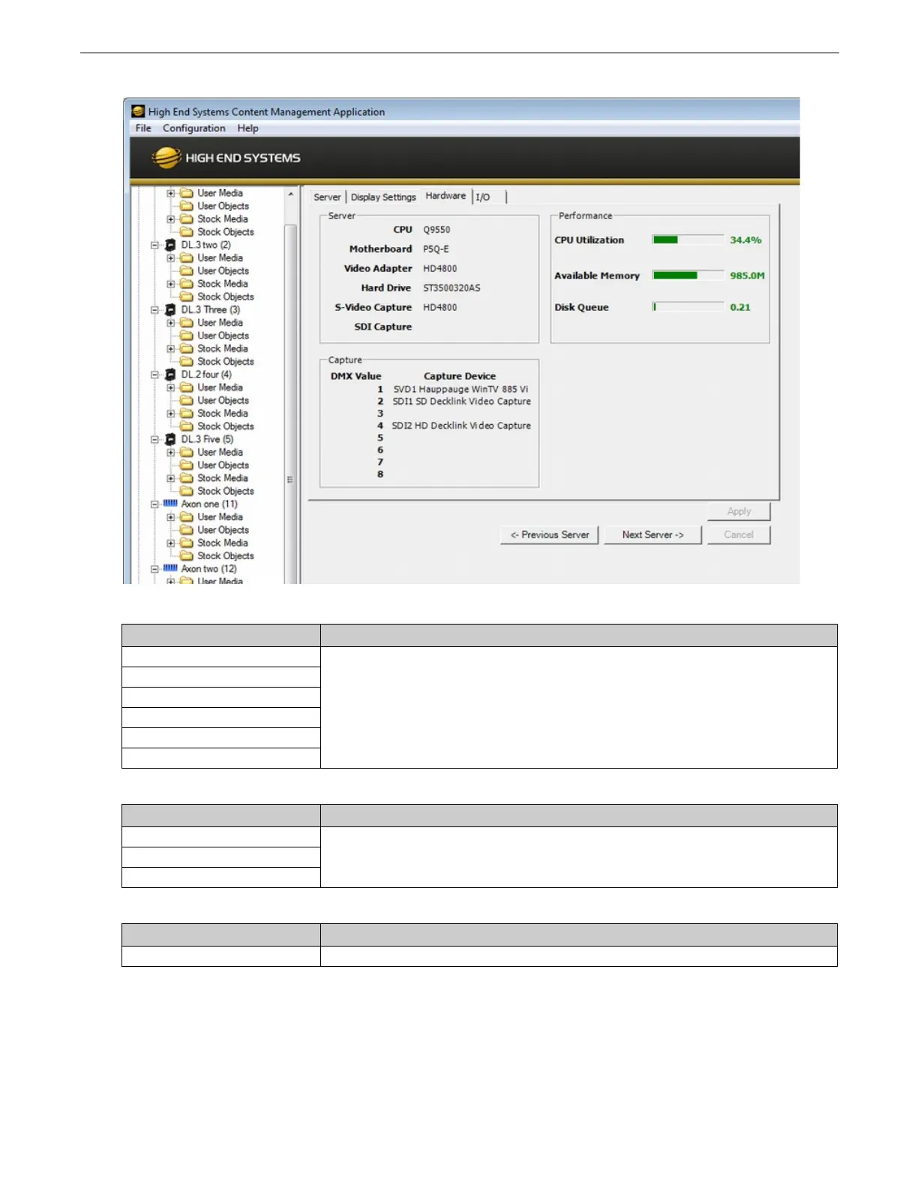The image size is (918, 1189).
Task: Click User Media folder icon under DL.3 two
Action: click(187, 257)
